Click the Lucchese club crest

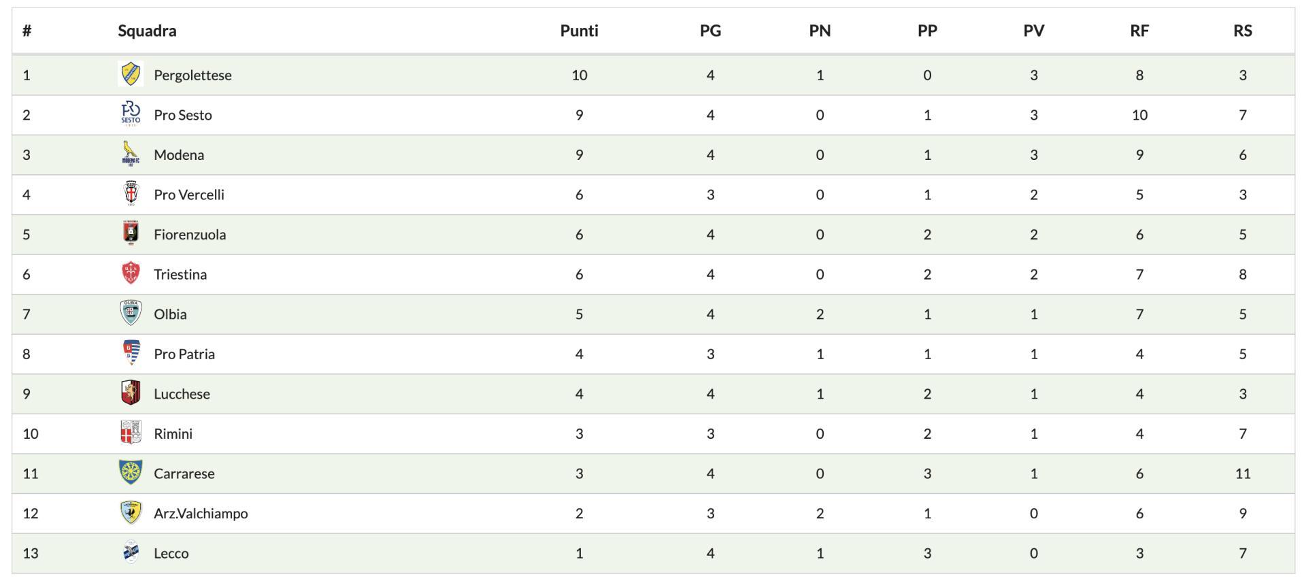[131, 393]
